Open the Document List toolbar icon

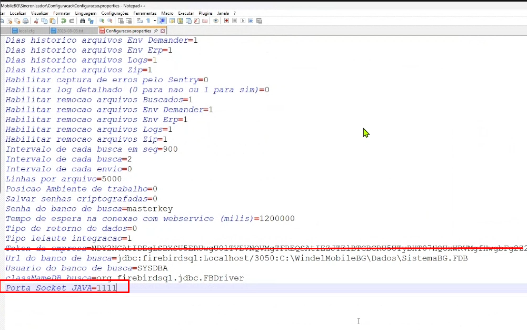point(188,21)
